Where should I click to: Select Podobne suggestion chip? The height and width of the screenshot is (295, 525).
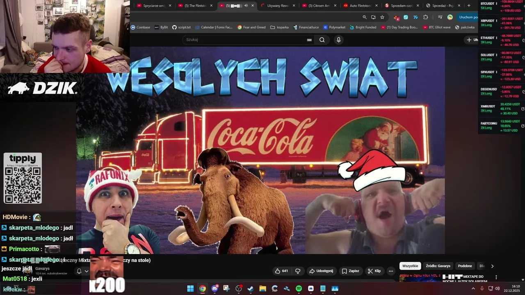[465, 266]
